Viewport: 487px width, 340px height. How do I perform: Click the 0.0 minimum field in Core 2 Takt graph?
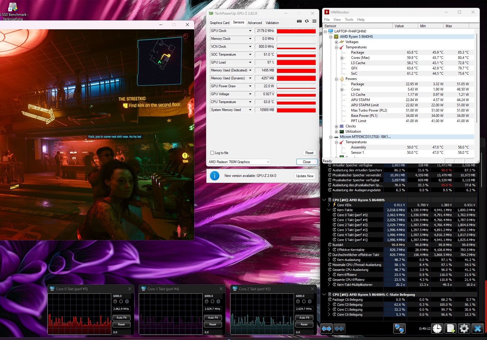tap(304, 332)
